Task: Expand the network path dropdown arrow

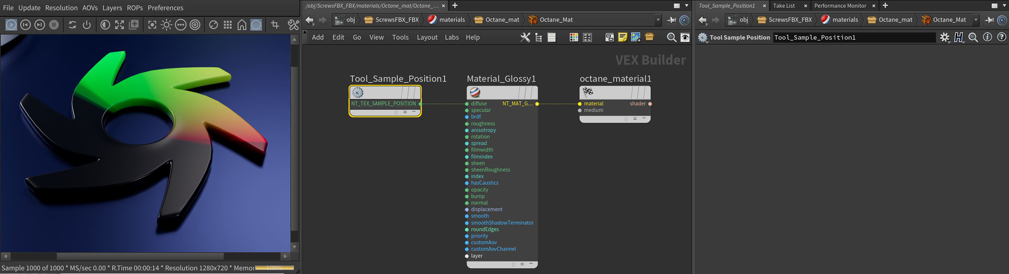Action: 658,20
